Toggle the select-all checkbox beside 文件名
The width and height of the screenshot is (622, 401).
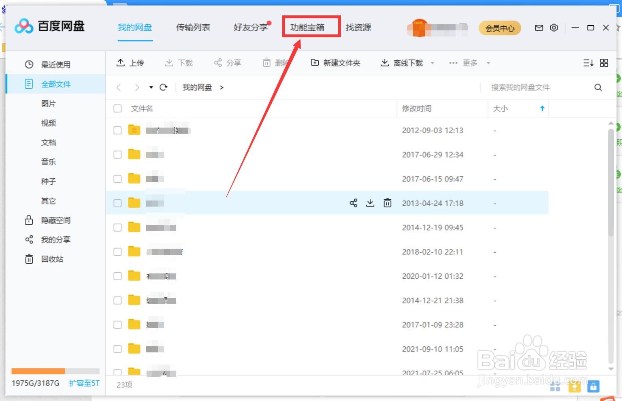(x=117, y=109)
